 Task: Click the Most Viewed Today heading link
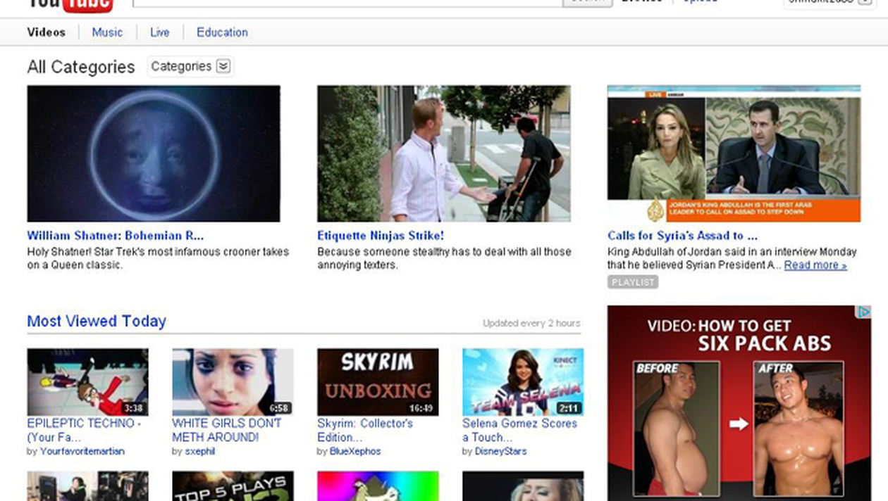click(97, 322)
